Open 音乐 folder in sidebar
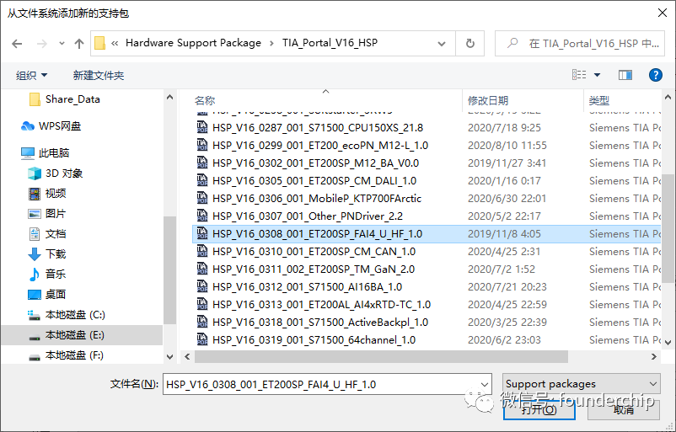 (x=47, y=274)
